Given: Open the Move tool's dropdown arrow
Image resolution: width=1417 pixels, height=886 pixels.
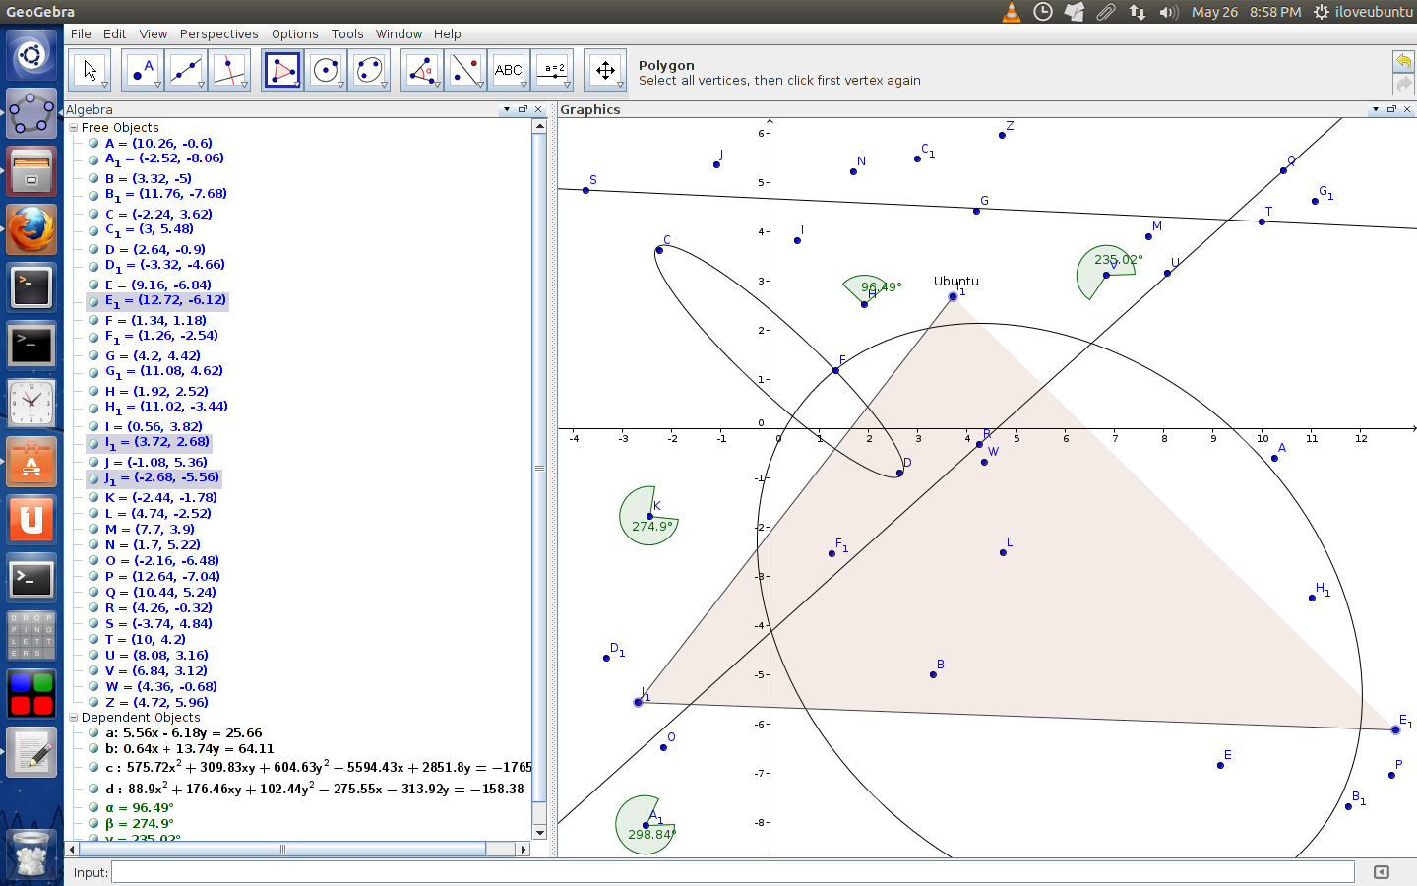Looking at the screenshot, I should tap(104, 86).
